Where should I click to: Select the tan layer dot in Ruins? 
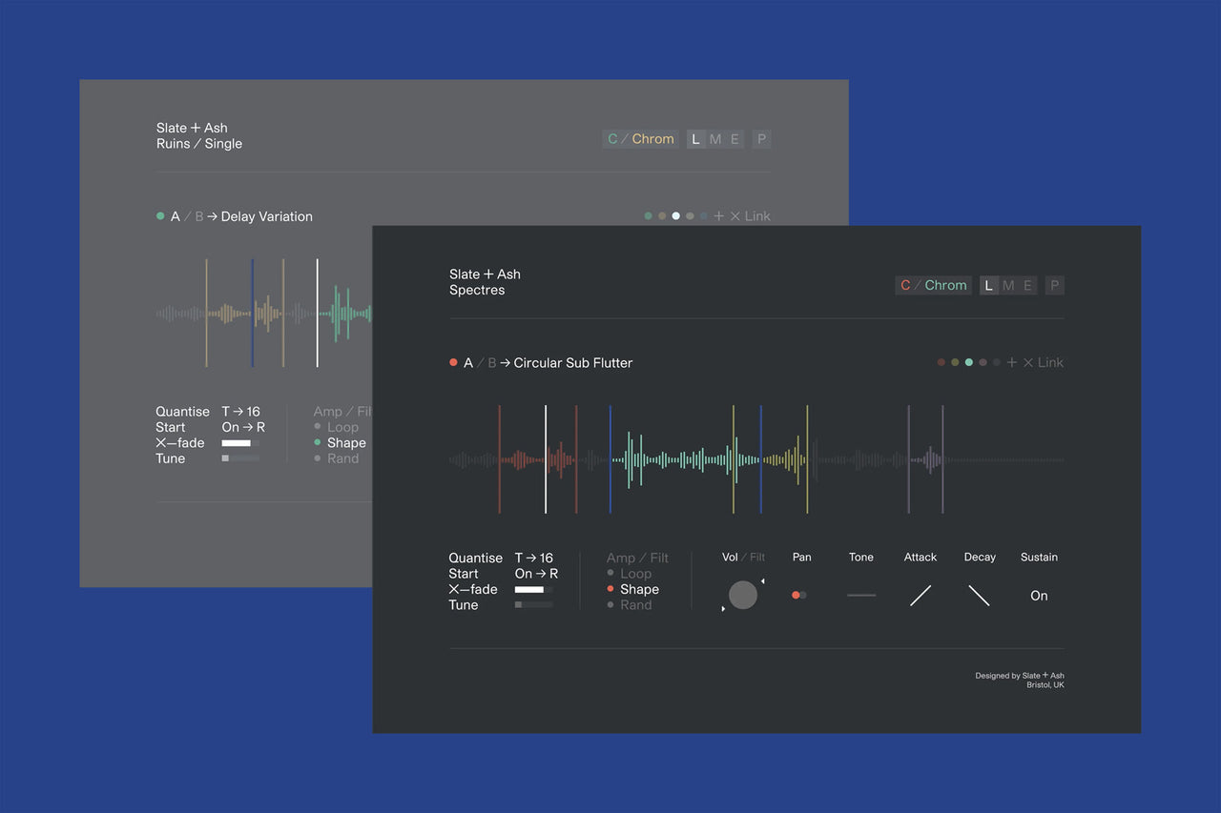pyautogui.click(x=662, y=216)
